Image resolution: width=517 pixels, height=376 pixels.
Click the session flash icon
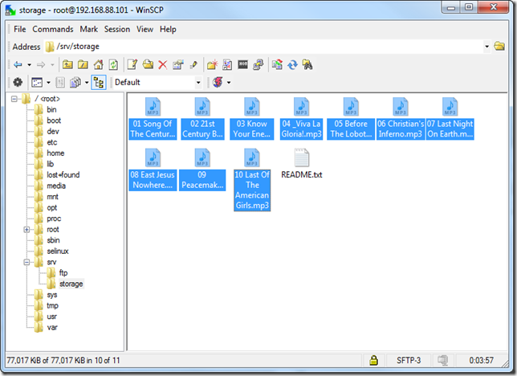[218, 82]
